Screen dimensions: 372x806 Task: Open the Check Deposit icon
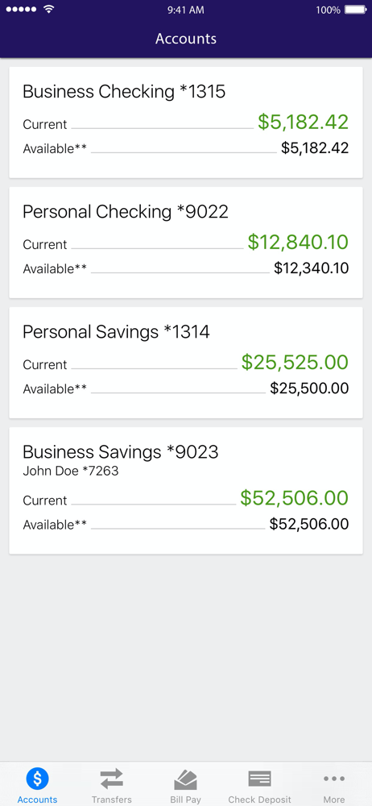tap(259, 779)
